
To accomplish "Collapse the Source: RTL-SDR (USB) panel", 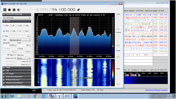I will 17,15.
